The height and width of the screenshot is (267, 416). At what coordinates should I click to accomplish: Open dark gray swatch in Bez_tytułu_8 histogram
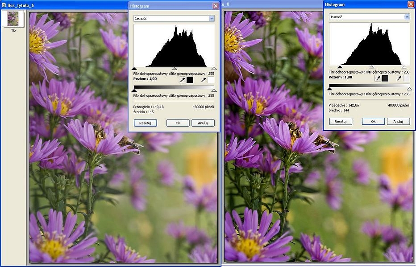(385, 78)
